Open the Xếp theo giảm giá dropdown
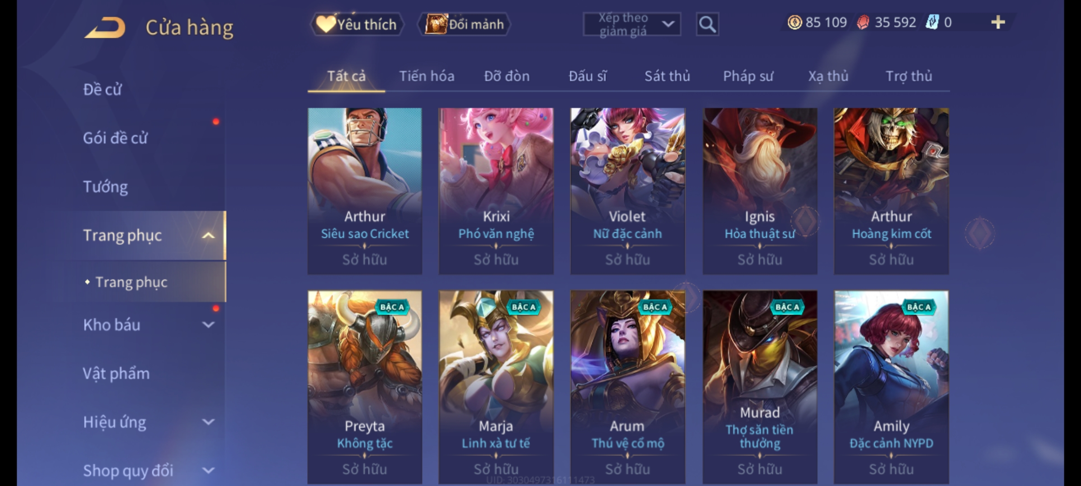This screenshot has height=486, width=1081. point(631,24)
